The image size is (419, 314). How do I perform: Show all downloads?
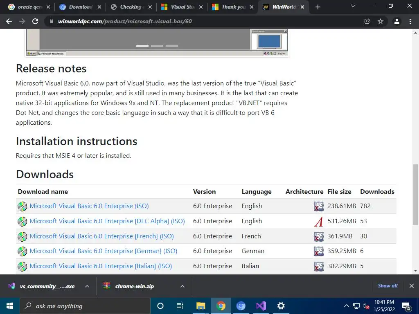coord(388,286)
